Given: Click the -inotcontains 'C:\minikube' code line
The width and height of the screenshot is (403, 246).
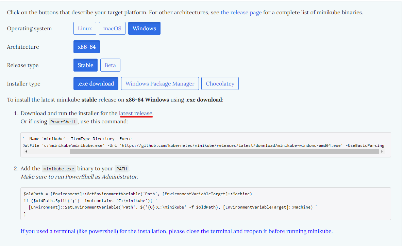Looking at the screenshot, I should click(90, 200).
